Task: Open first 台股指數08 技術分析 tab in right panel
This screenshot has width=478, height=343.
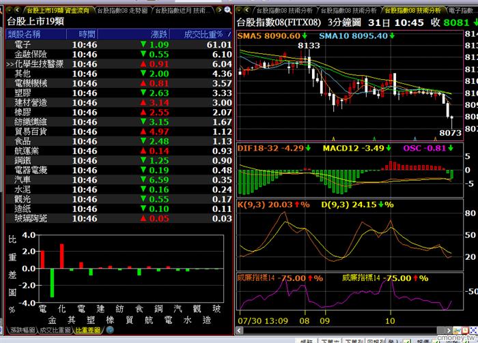Action: tap(284, 11)
